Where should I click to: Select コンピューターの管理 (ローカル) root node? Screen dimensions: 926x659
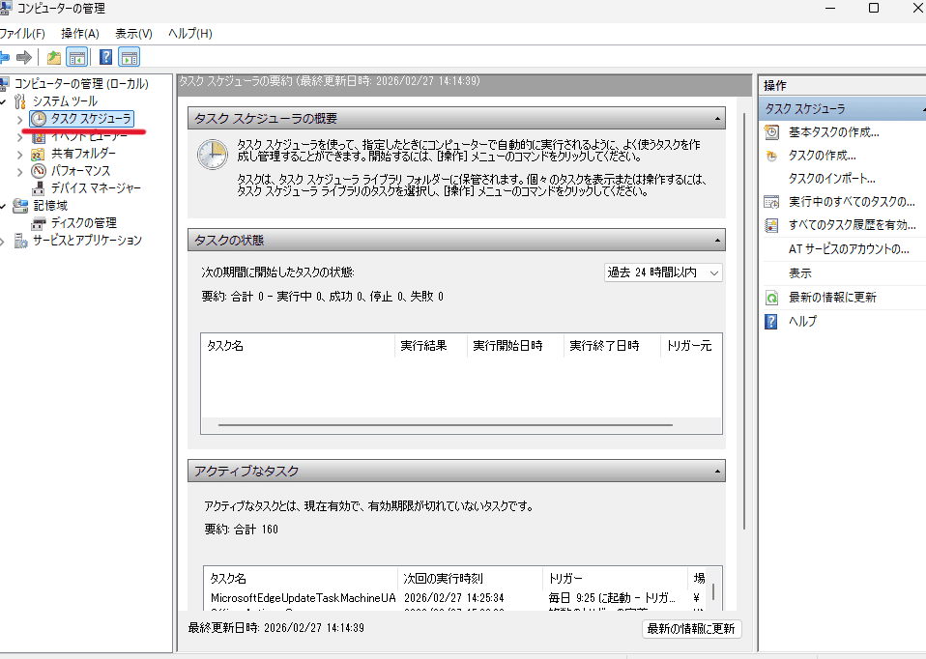(x=81, y=83)
